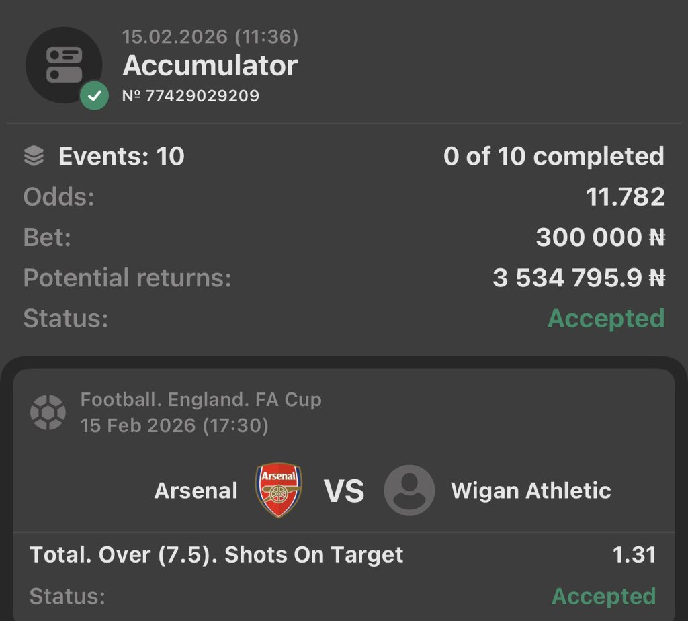
Task: Tap the green checkmark badge
Action: [x=94, y=96]
